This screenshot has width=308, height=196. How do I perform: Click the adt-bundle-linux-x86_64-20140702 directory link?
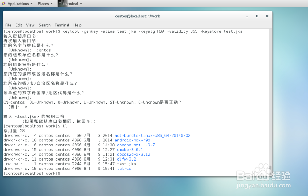point(152,135)
